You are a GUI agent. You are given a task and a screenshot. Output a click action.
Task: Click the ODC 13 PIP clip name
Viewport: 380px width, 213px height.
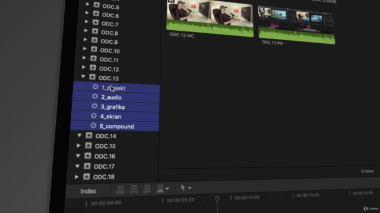click(273, 43)
